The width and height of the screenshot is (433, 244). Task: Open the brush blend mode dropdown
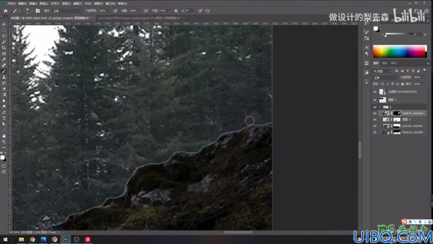pyautogui.click(x=67, y=11)
